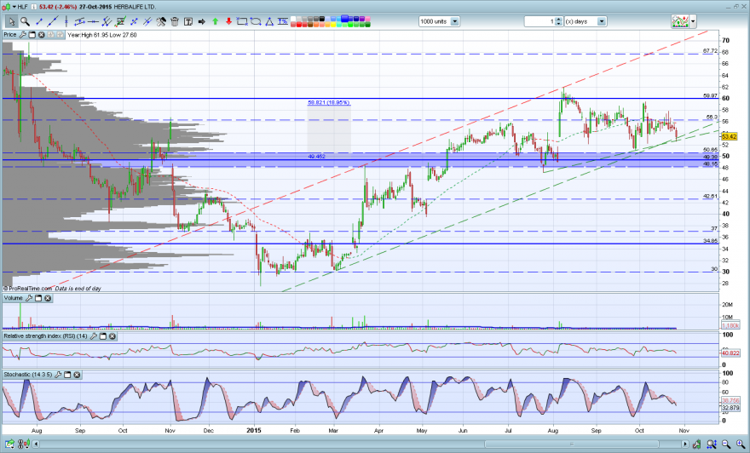Close the Stochastic indicator panel

click(x=77, y=375)
